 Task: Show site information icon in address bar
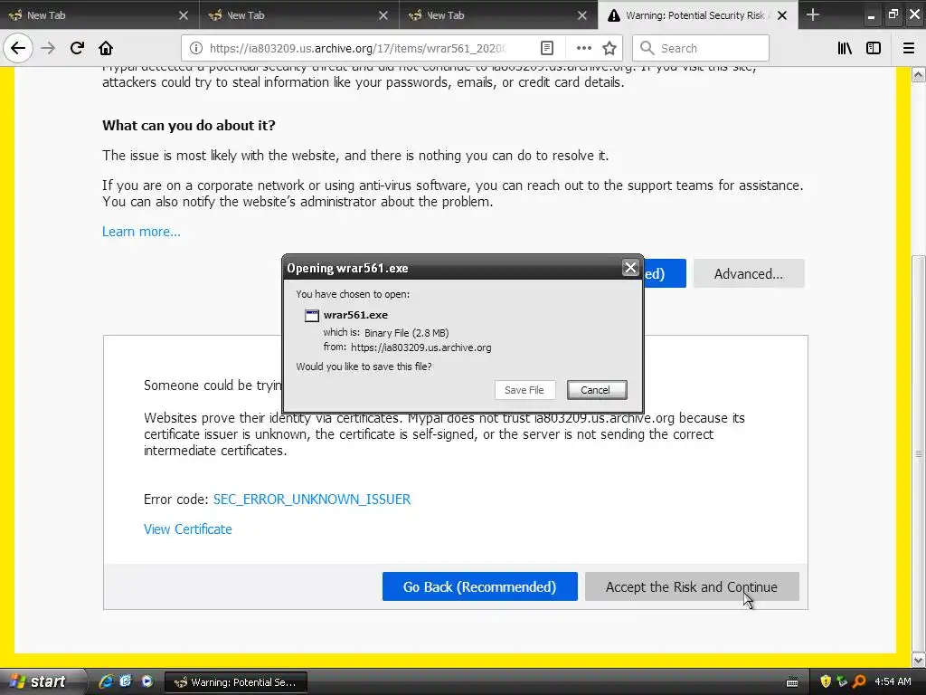click(x=196, y=48)
